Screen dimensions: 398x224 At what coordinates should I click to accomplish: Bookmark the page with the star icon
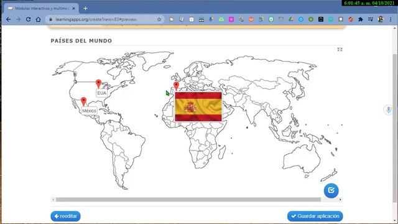click(159, 19)
